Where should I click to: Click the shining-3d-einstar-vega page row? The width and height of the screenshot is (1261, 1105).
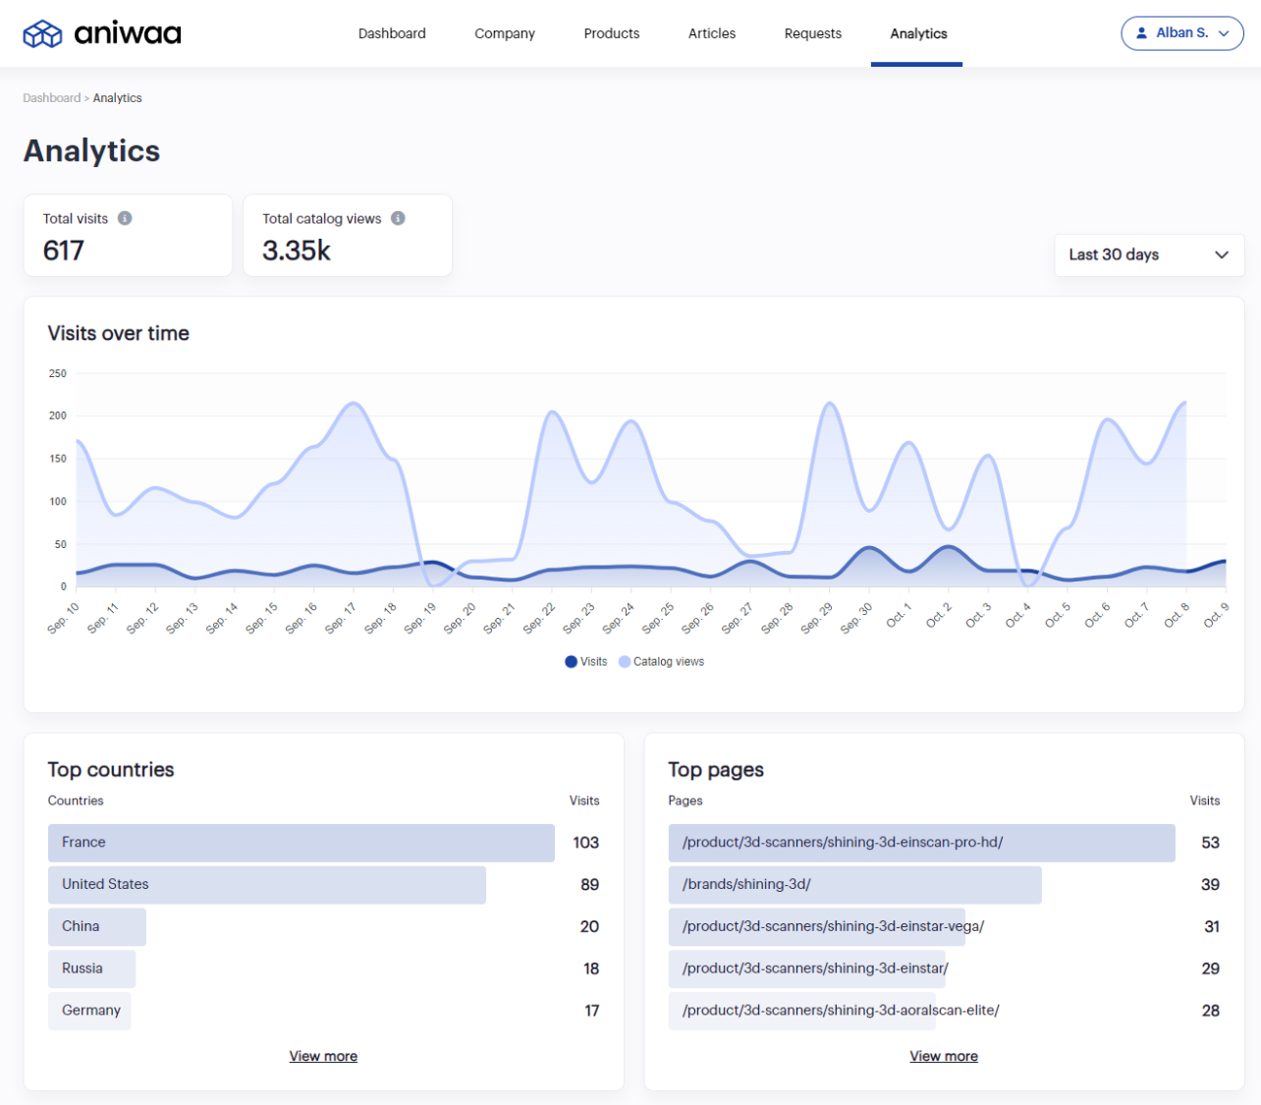944,927
